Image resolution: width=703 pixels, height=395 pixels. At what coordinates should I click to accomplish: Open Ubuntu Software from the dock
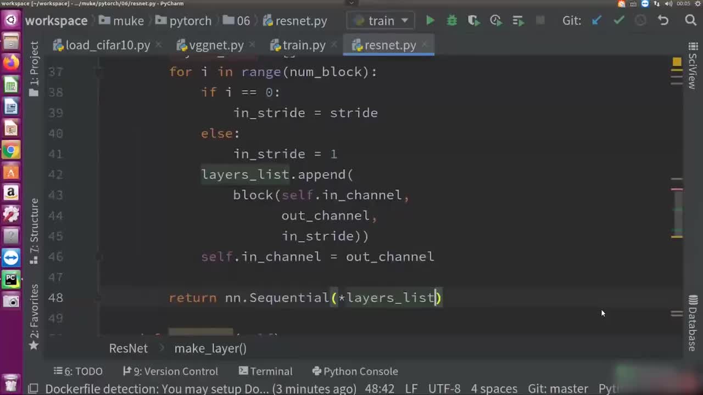coord(11,172)
